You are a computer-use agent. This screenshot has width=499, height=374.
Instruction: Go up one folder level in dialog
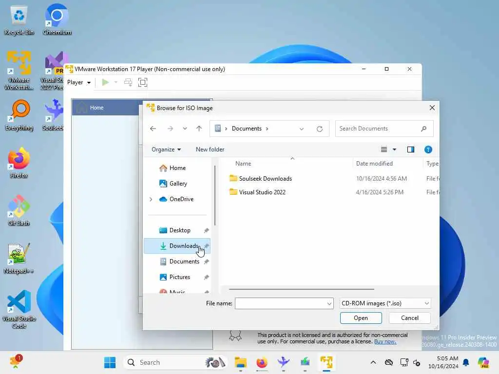click(x=199, y=129)
